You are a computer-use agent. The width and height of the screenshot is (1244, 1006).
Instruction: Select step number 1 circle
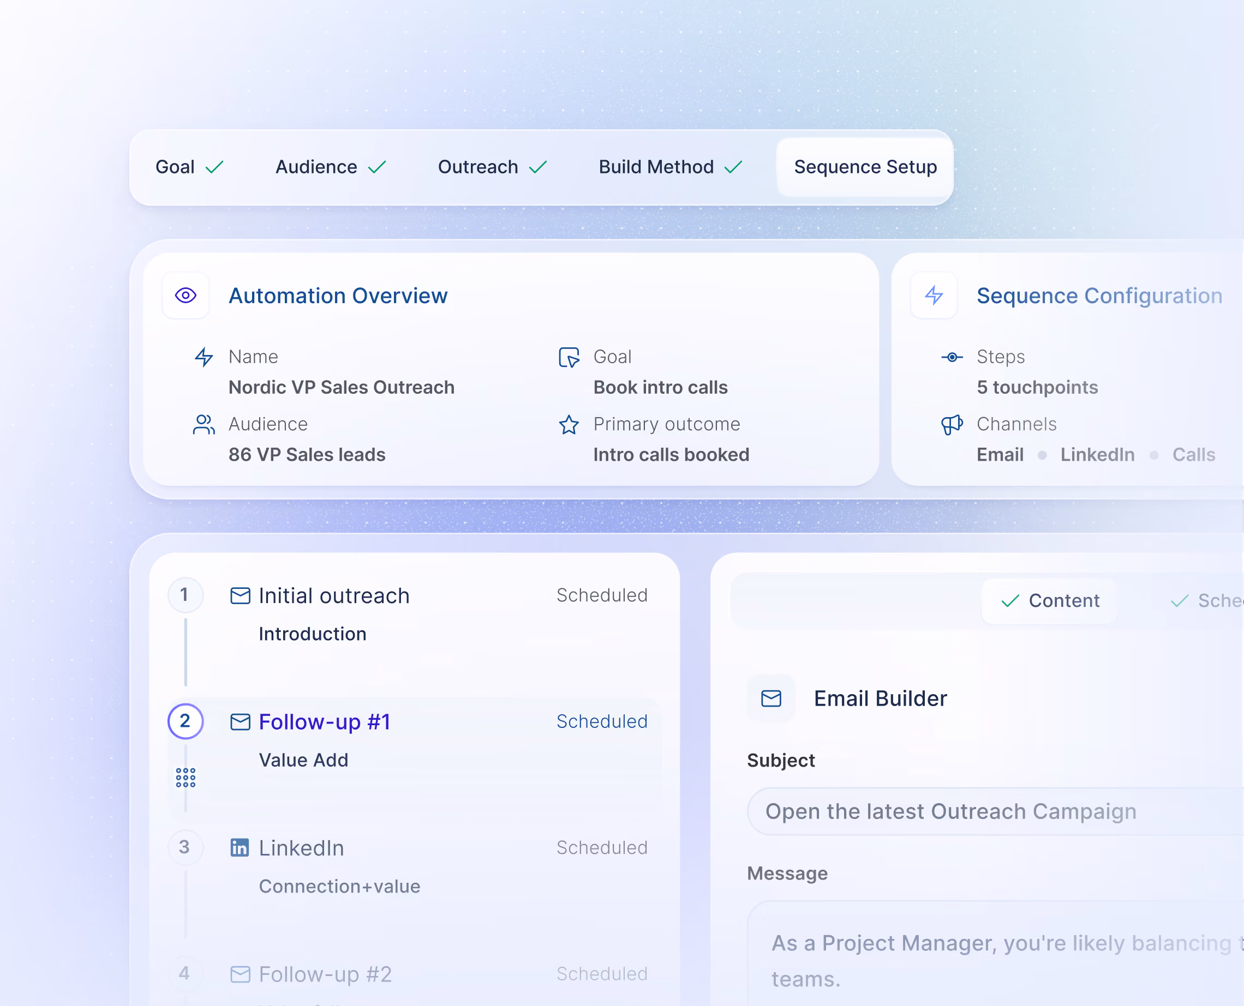185,595
